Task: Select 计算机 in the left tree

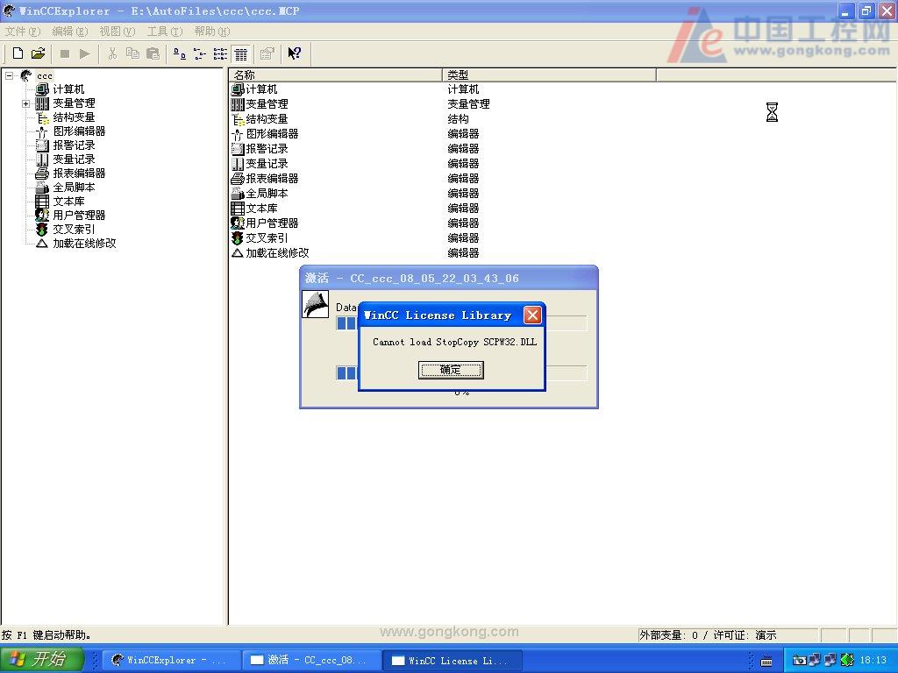Action: pyautogui.click(x=68, y=89)
